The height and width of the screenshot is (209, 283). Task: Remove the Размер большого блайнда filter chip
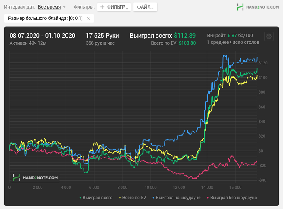click(x=88, y=19)
